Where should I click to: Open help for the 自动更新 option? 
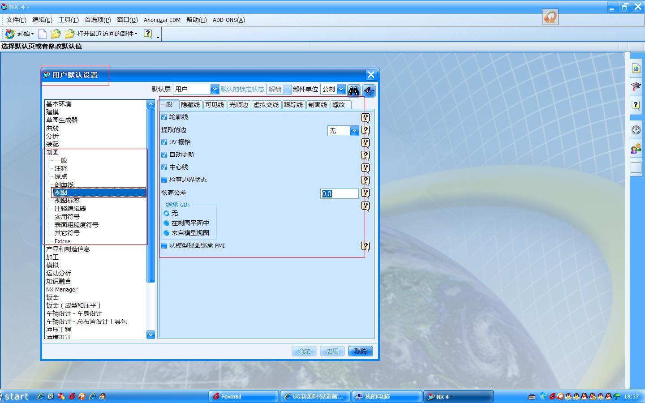click(x=366, y=155)
